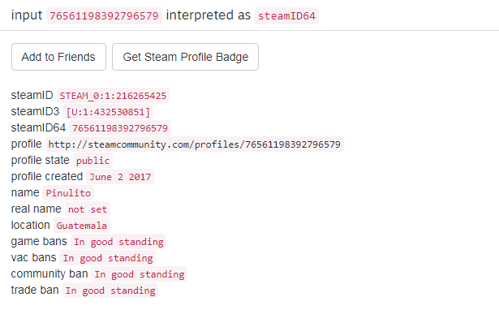Click the real name not set value

click(x=88, y=209)
